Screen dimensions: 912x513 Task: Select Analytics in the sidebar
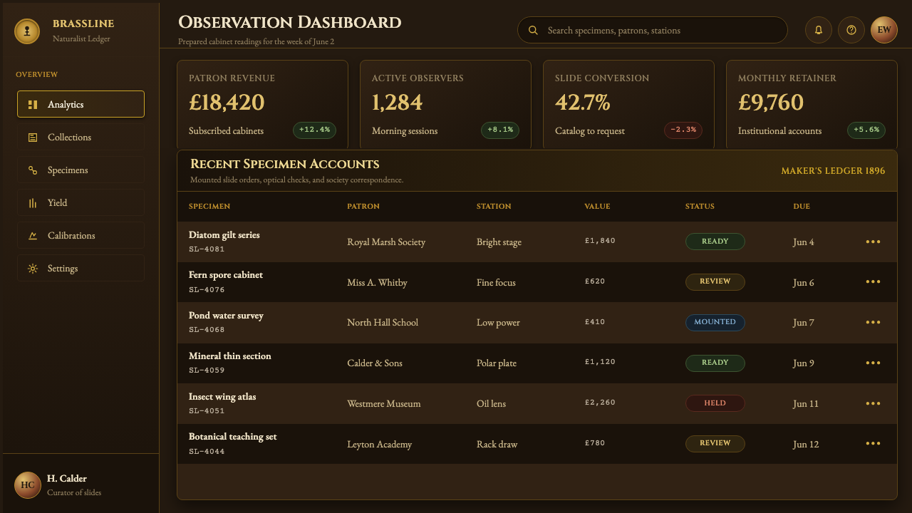pyautogui.click(x=81, y=104)
